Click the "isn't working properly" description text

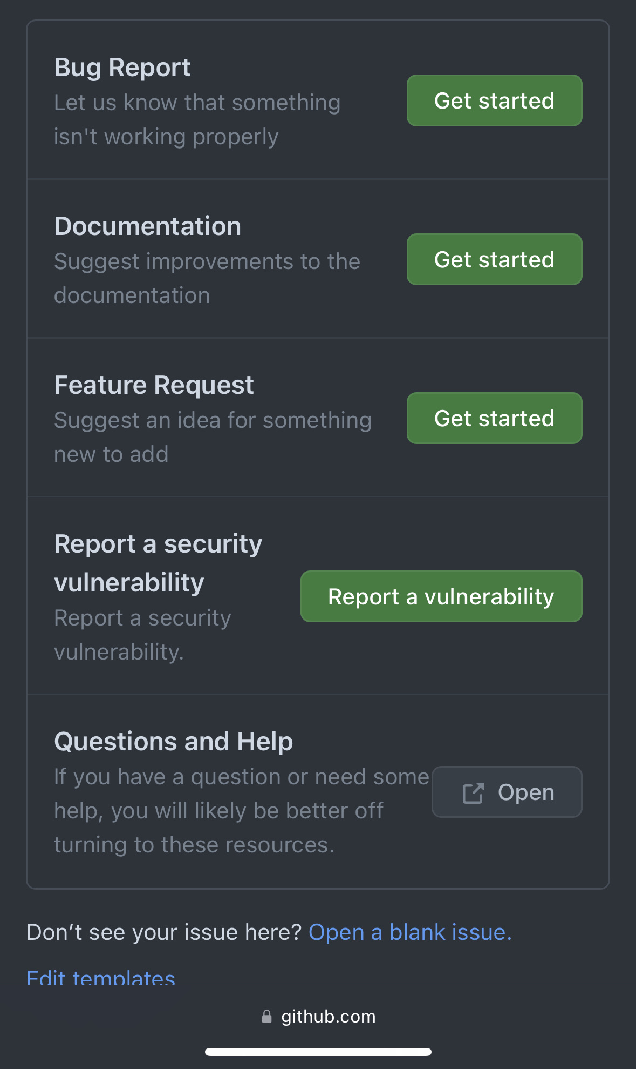click(166, 137)
